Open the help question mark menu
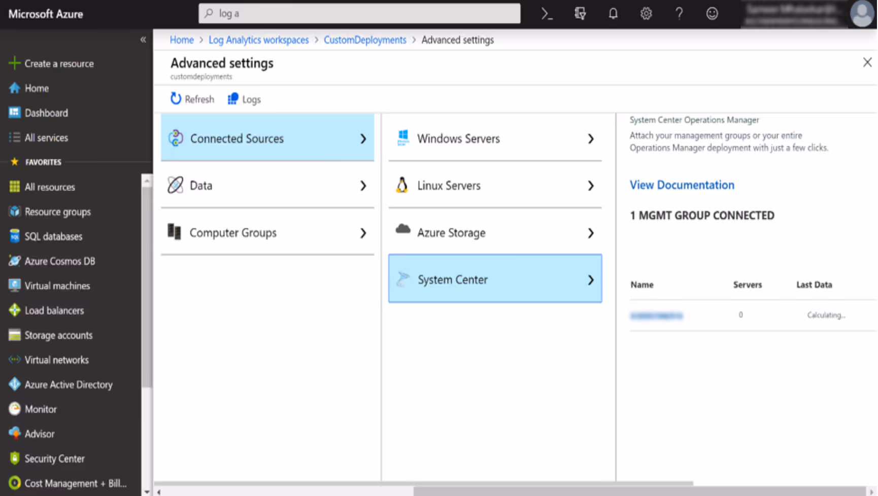 tap(679, 14)
